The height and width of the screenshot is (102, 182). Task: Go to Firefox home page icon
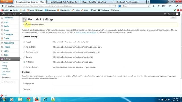point(158,6)
